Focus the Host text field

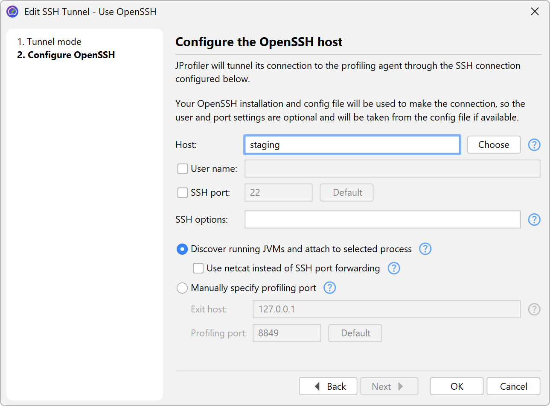click(352, 145)
